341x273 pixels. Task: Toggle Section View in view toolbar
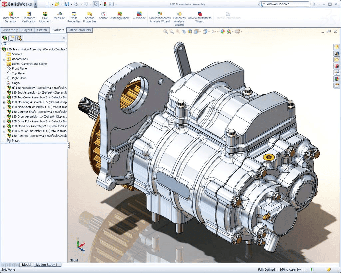(190, 32)
